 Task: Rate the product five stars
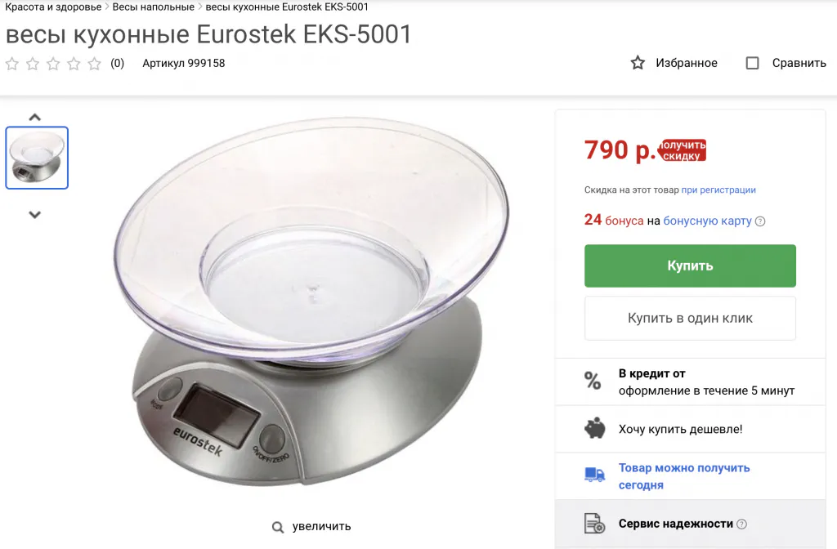tap(95, 64)
